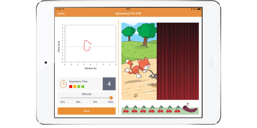Tap the 75% difficulty label
Viewport: 257px width, 128px height.
pos(95,102)
